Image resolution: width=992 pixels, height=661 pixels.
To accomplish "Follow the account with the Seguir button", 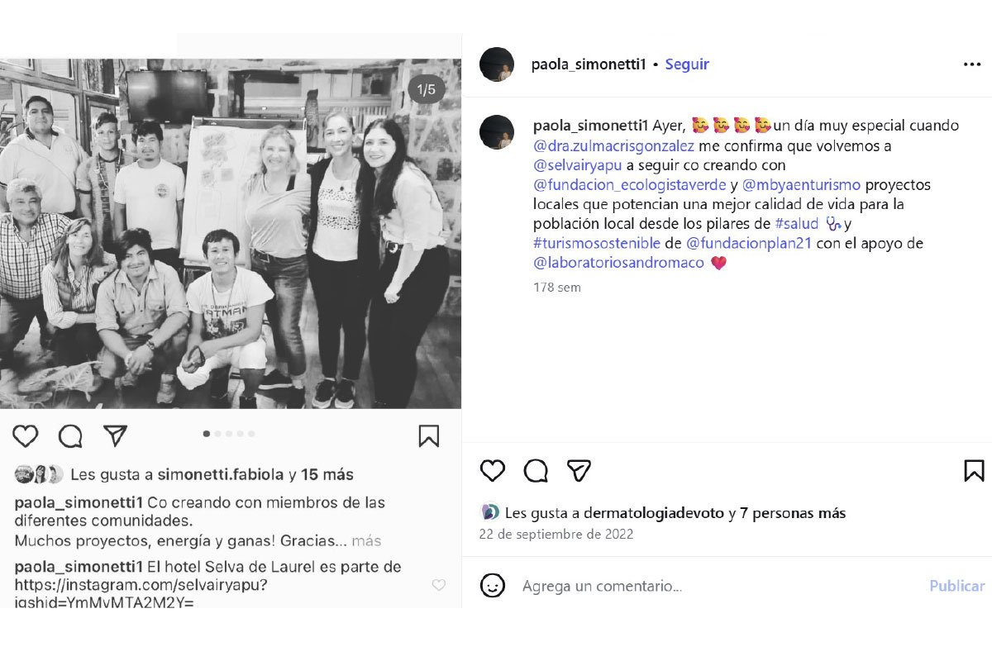I will [687, 64].
